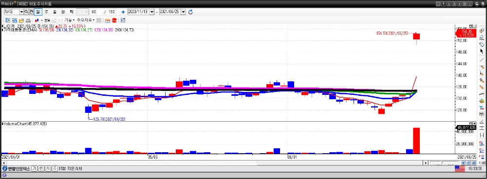Click the red Stop icon
Viewport: 487px width, 179px height.
pos(114,20)
